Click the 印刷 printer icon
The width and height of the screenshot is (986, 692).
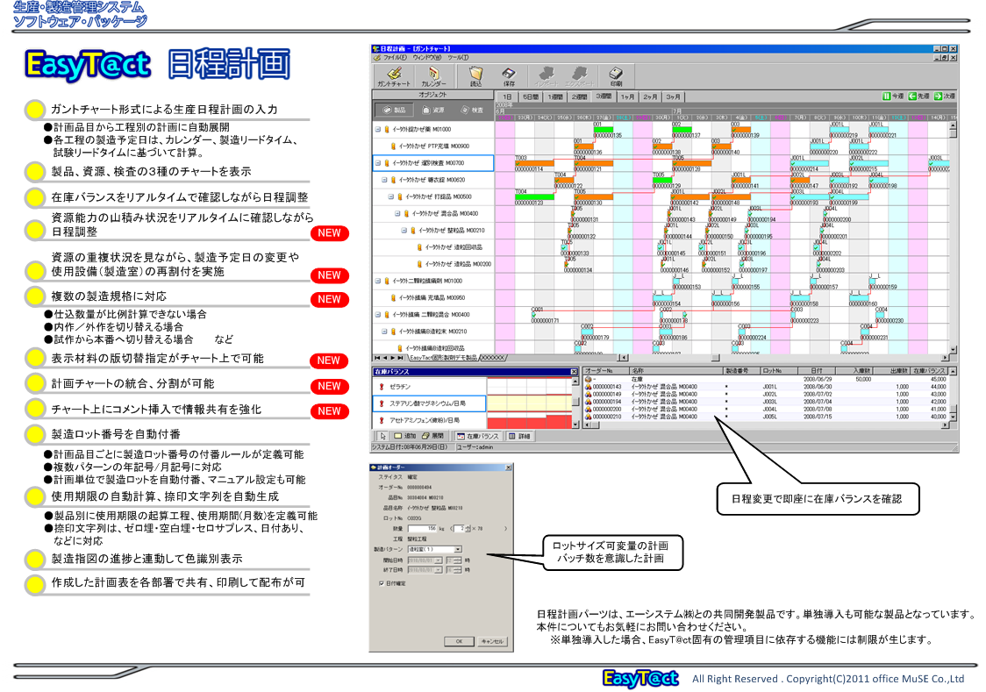point(616,76)
